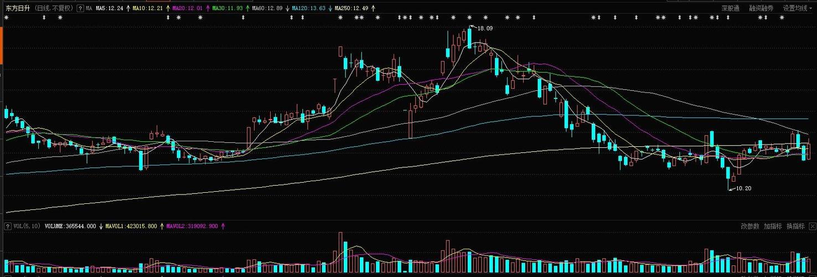Click the MA60:12.89 value
The height and width of the screenshot is (277, 817).
tap(267, 8)
